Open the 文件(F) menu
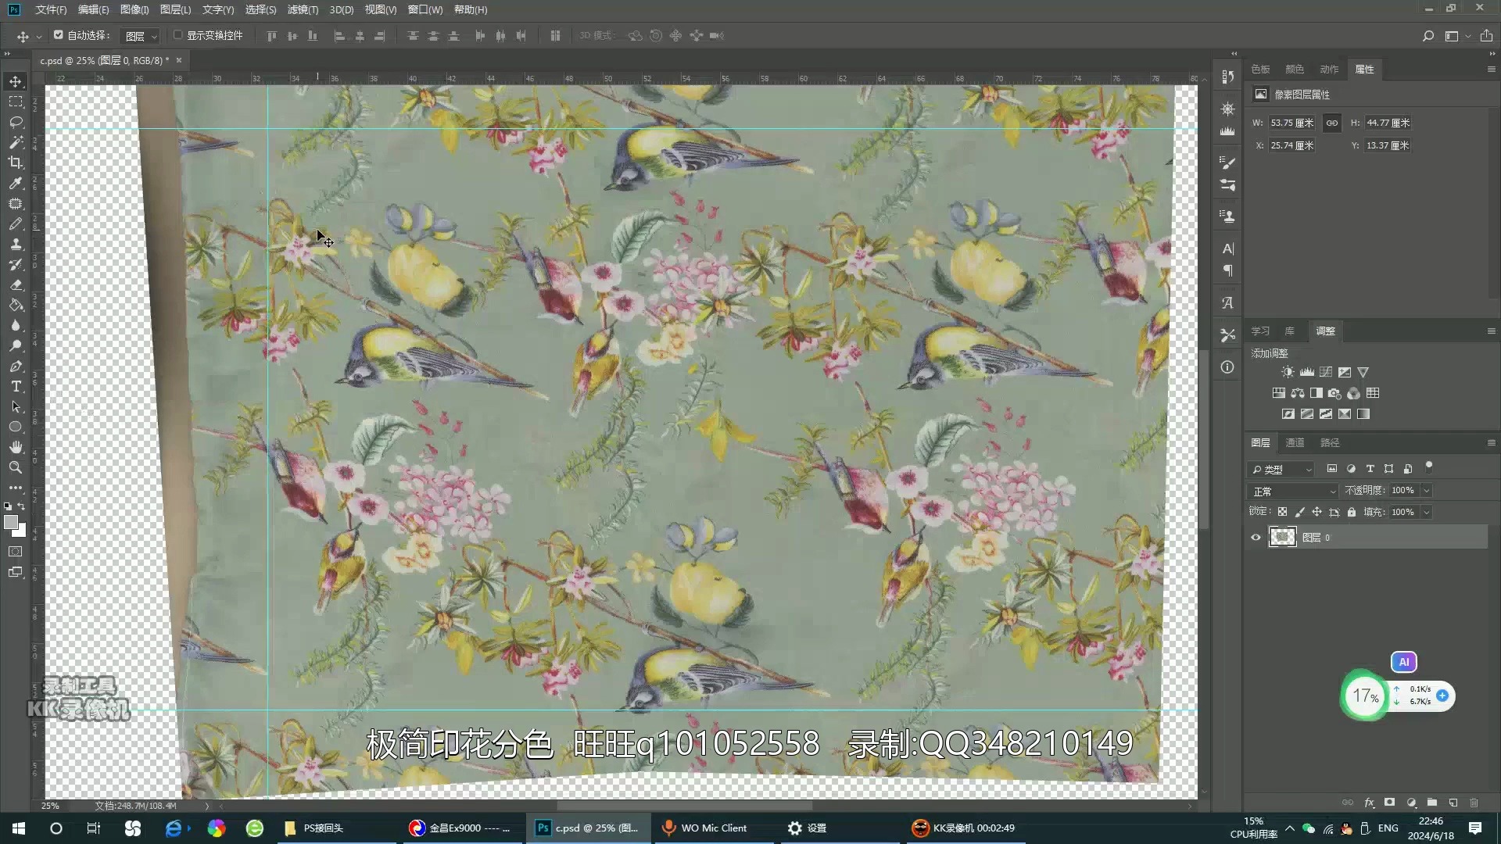Image resolution: width=1501 pixels, height=844 pixels. tap(51, 9)
